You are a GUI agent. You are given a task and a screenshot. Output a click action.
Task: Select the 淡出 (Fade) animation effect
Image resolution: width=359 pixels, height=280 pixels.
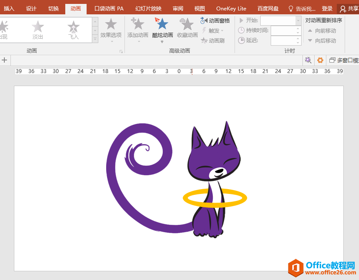click(x=38, y=30)
